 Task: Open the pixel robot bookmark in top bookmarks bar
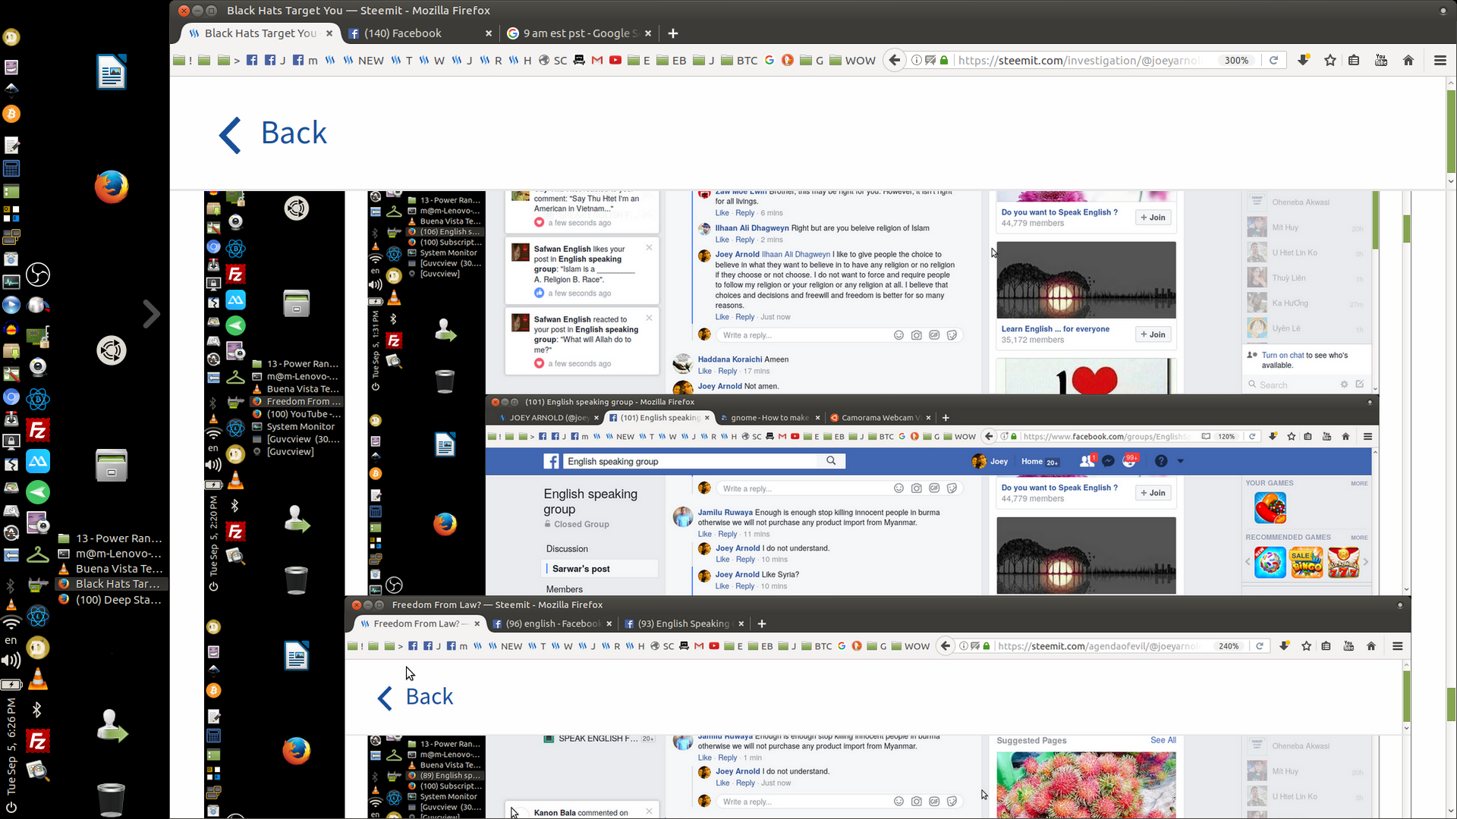(579, 60)
